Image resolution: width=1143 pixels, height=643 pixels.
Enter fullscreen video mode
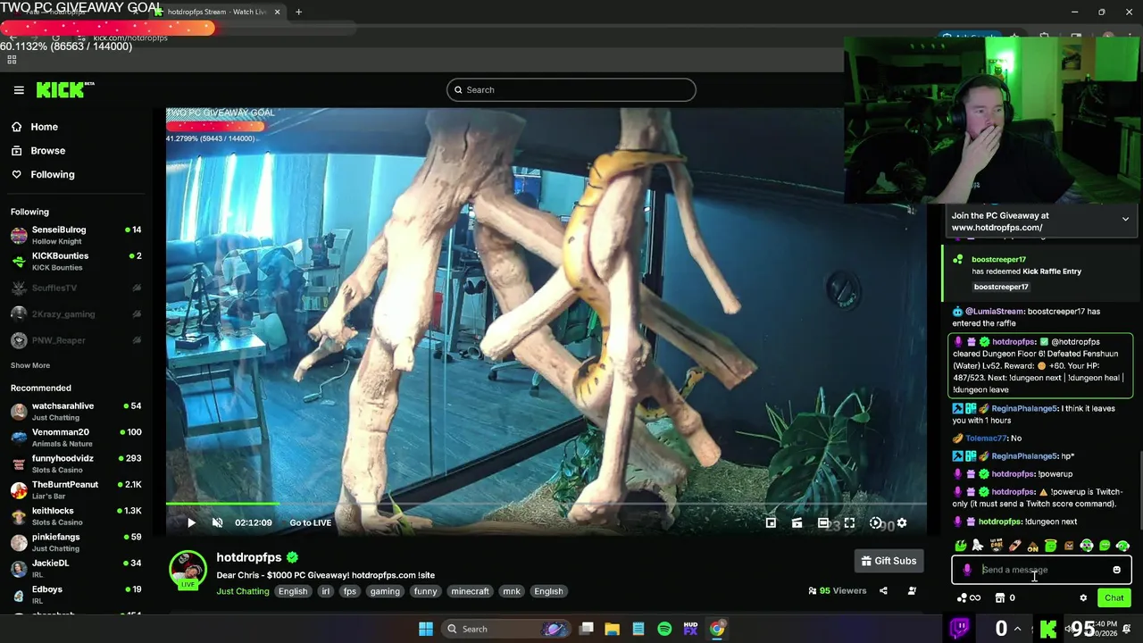849,523
